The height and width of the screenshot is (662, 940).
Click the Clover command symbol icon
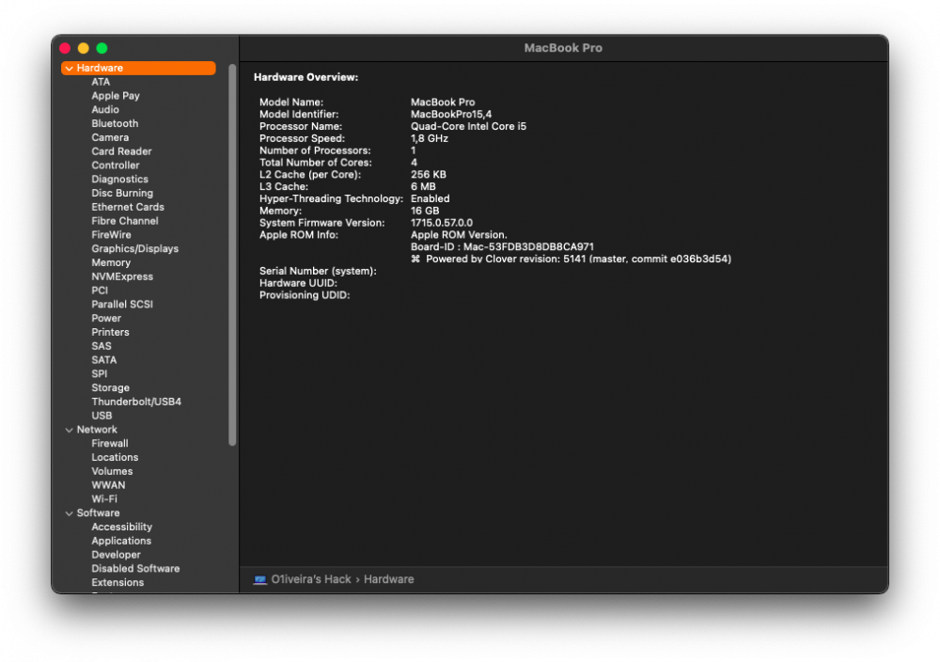[415, 259]
